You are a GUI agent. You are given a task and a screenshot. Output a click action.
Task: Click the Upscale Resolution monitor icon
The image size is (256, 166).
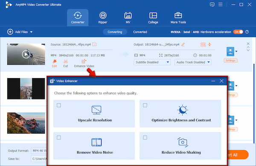pos(96,110)
